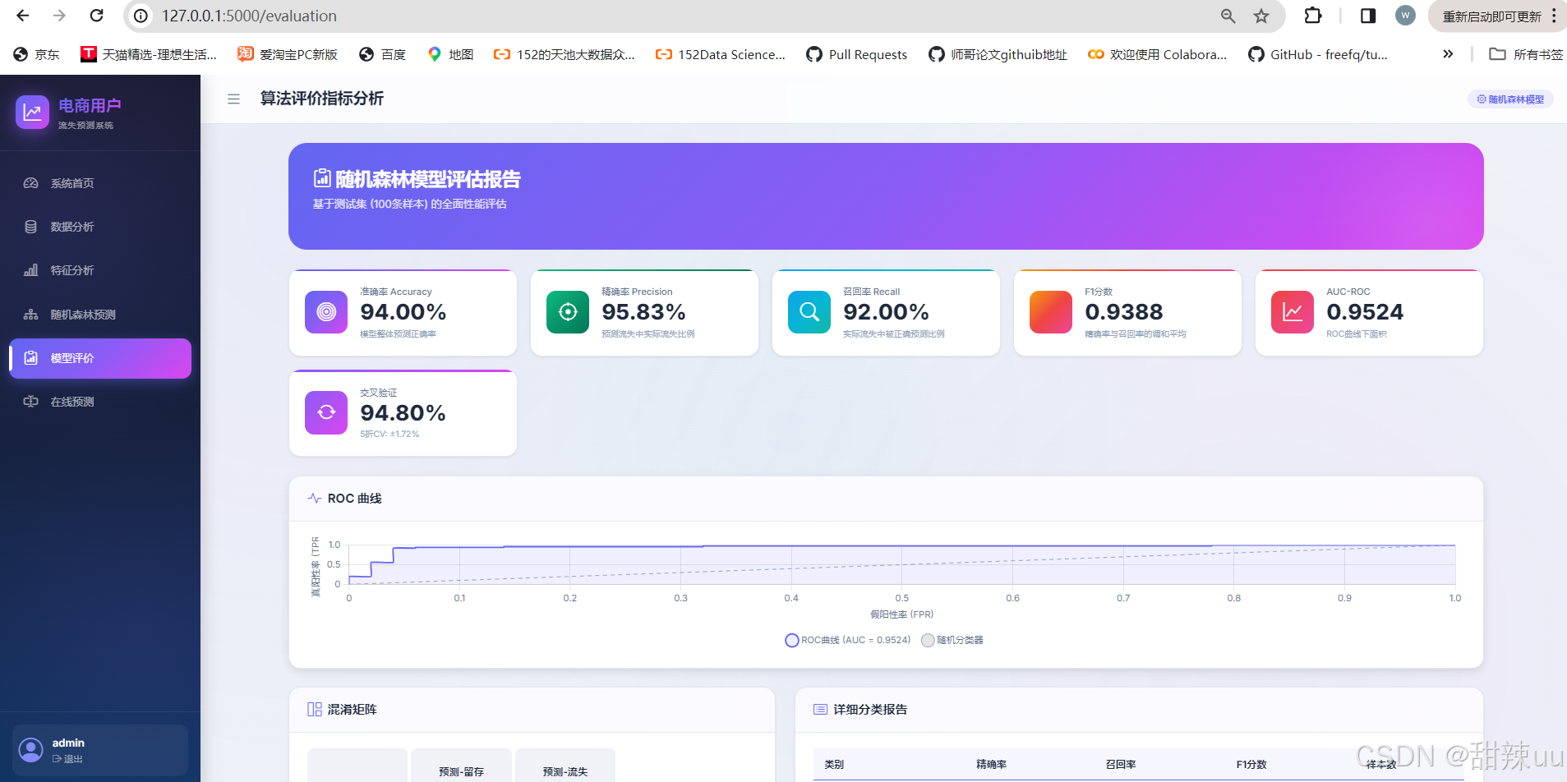Click the site info icon in address bar
1567x782 pixels.
coord(141,16)
